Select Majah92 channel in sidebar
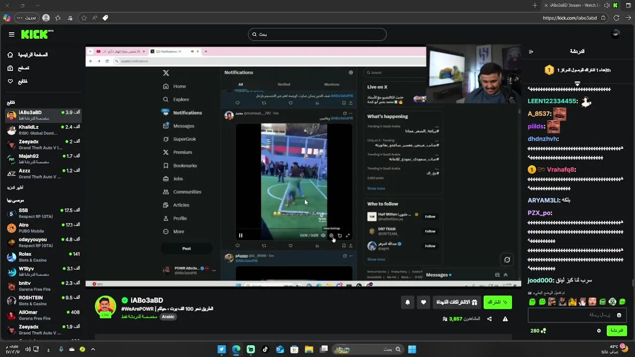 (43, 159)
